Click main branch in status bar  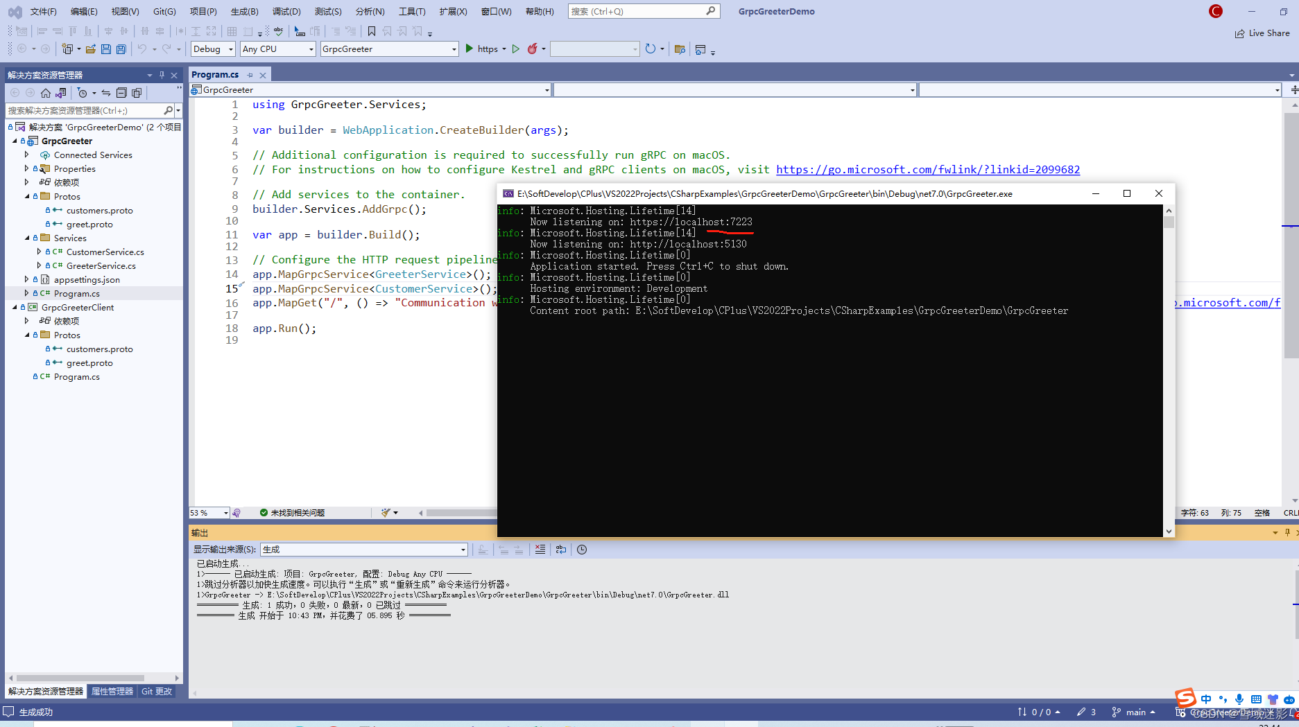1134,712
